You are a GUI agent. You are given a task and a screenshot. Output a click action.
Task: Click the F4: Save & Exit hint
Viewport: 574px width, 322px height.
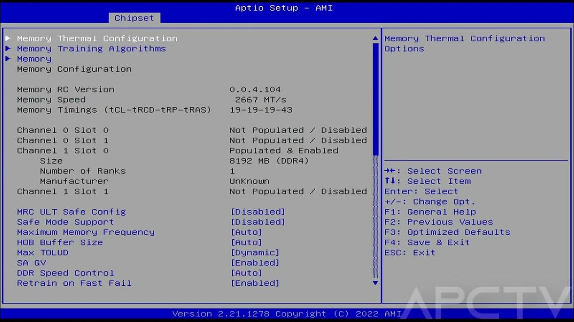[x=427, y=243]
